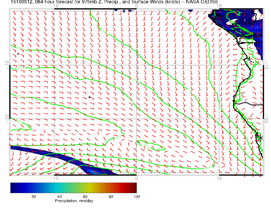Click the island dot near the 350 contour at far left
The image size is (271, 209).
point(18,54)
